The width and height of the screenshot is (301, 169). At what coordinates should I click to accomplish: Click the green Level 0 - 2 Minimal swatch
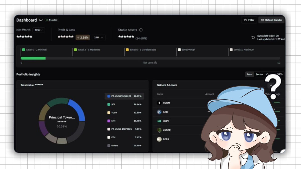tap(24, 50)
